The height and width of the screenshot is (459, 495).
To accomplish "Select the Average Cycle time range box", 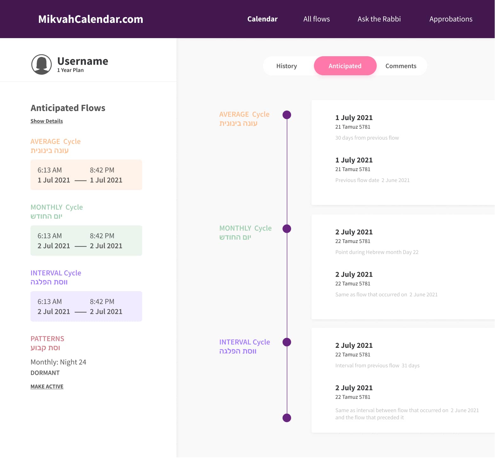I will pos(86,175).
